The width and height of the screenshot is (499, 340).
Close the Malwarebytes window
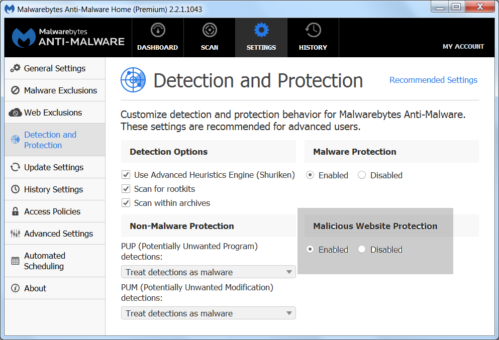coord(479,7)
